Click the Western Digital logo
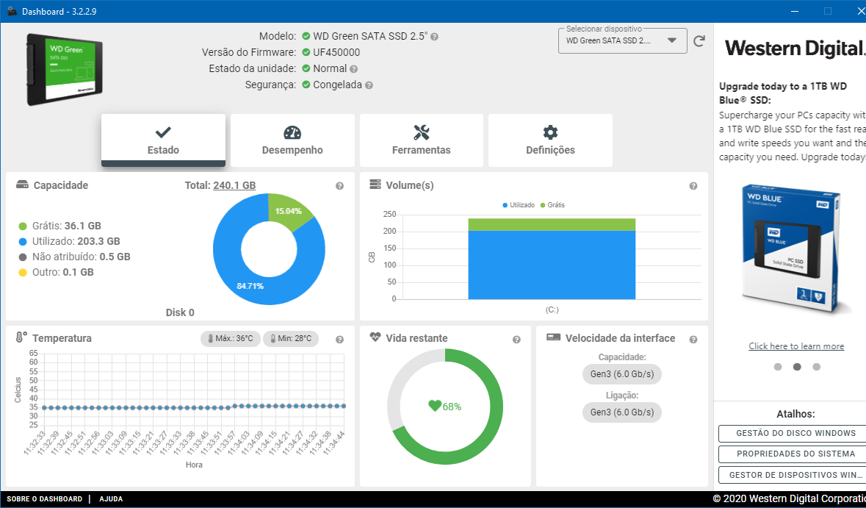The height and width of the screenshot is (508, 866). point(795,49)
